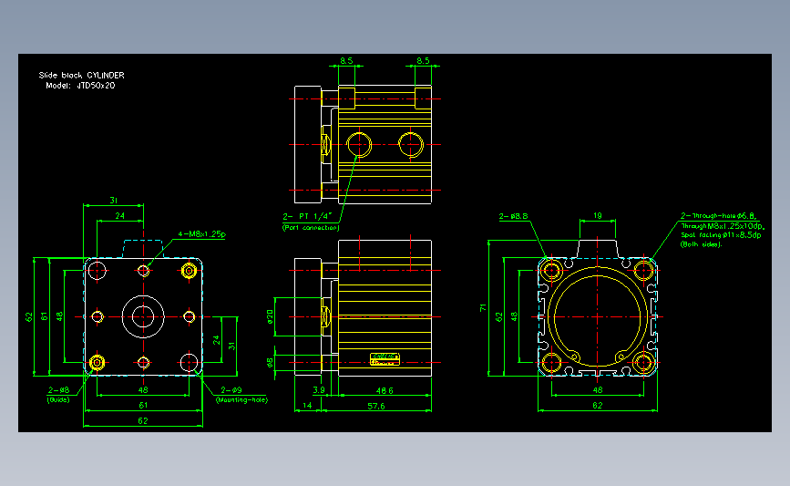
Task: Click the left '8.5' dimension on top view
Action: click(346, 60)
